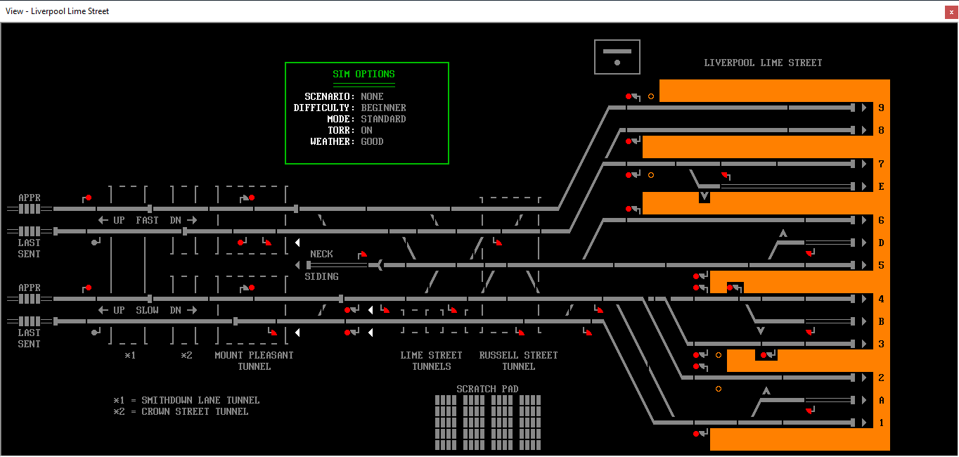Click platform 8 buffer end arrow
This screenshot has width=959, height=457.
[x=864, y=130]
